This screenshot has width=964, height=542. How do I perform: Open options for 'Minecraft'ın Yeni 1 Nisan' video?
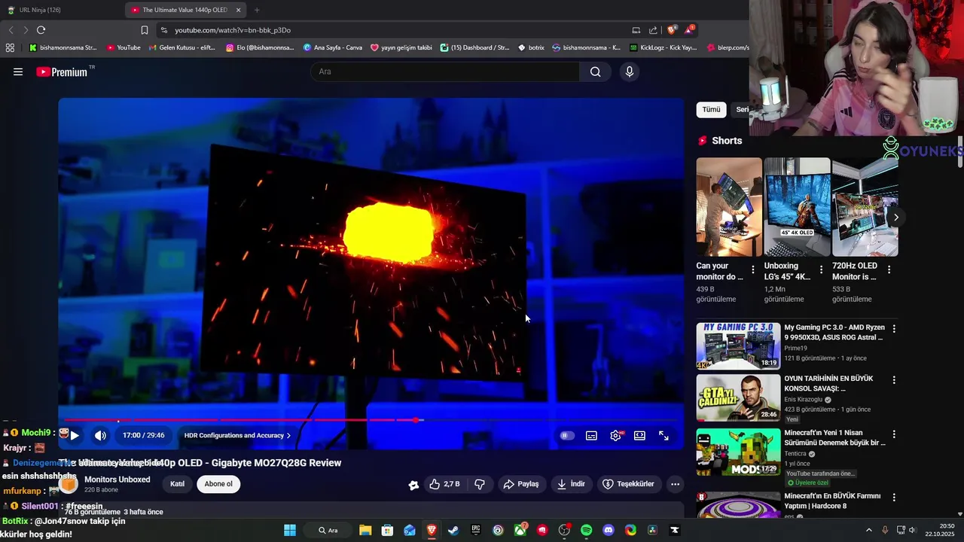point(894,434)
